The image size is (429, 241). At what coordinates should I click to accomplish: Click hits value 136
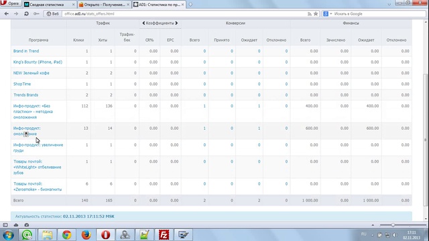point(109,106)
